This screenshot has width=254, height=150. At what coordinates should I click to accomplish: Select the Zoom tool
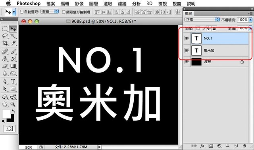[13, 104]
